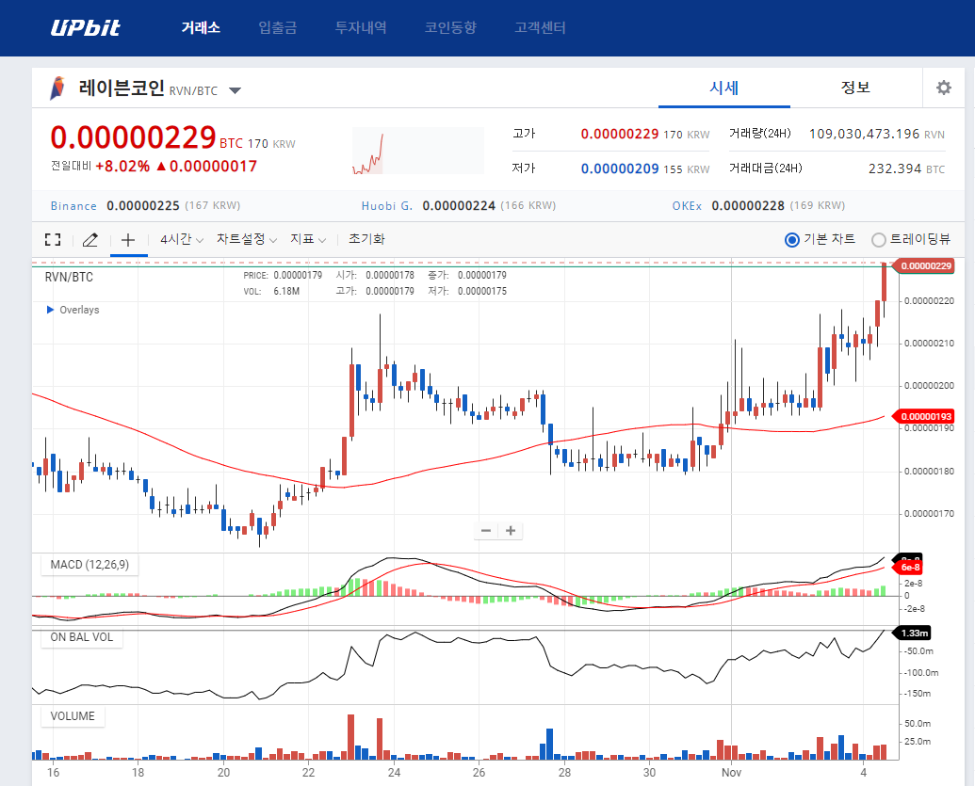Click the OKEx price link
This screenshot has width=975, height=786.
click(x=687, y=205)
